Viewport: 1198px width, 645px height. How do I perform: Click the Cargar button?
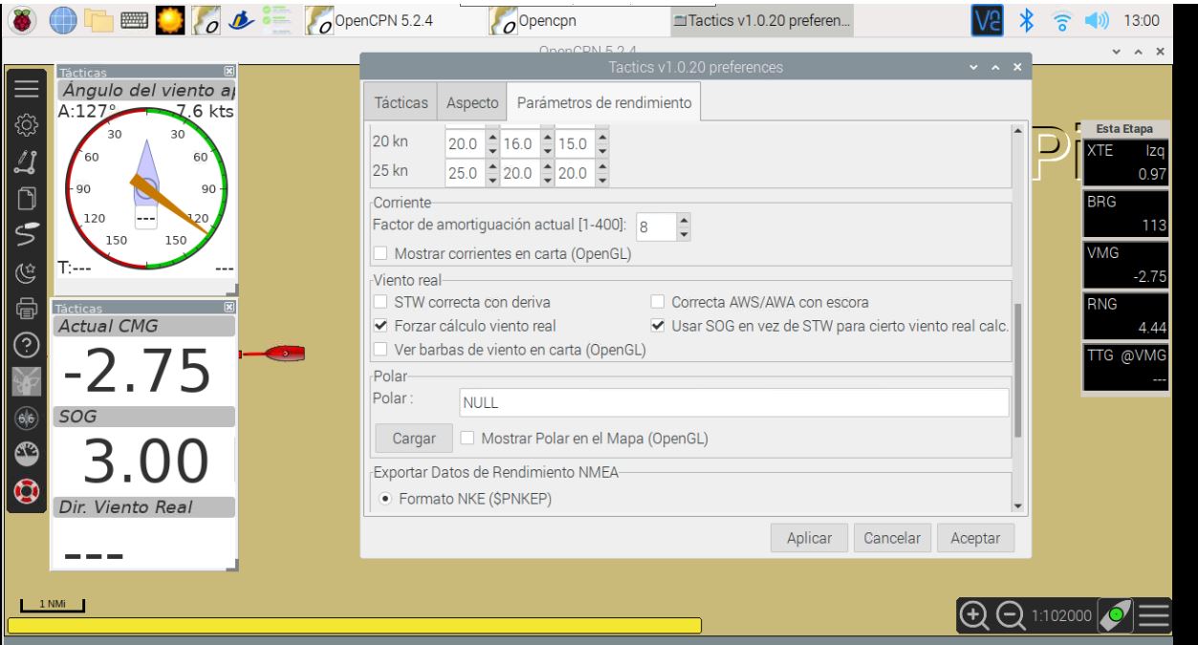coord(413,439)
